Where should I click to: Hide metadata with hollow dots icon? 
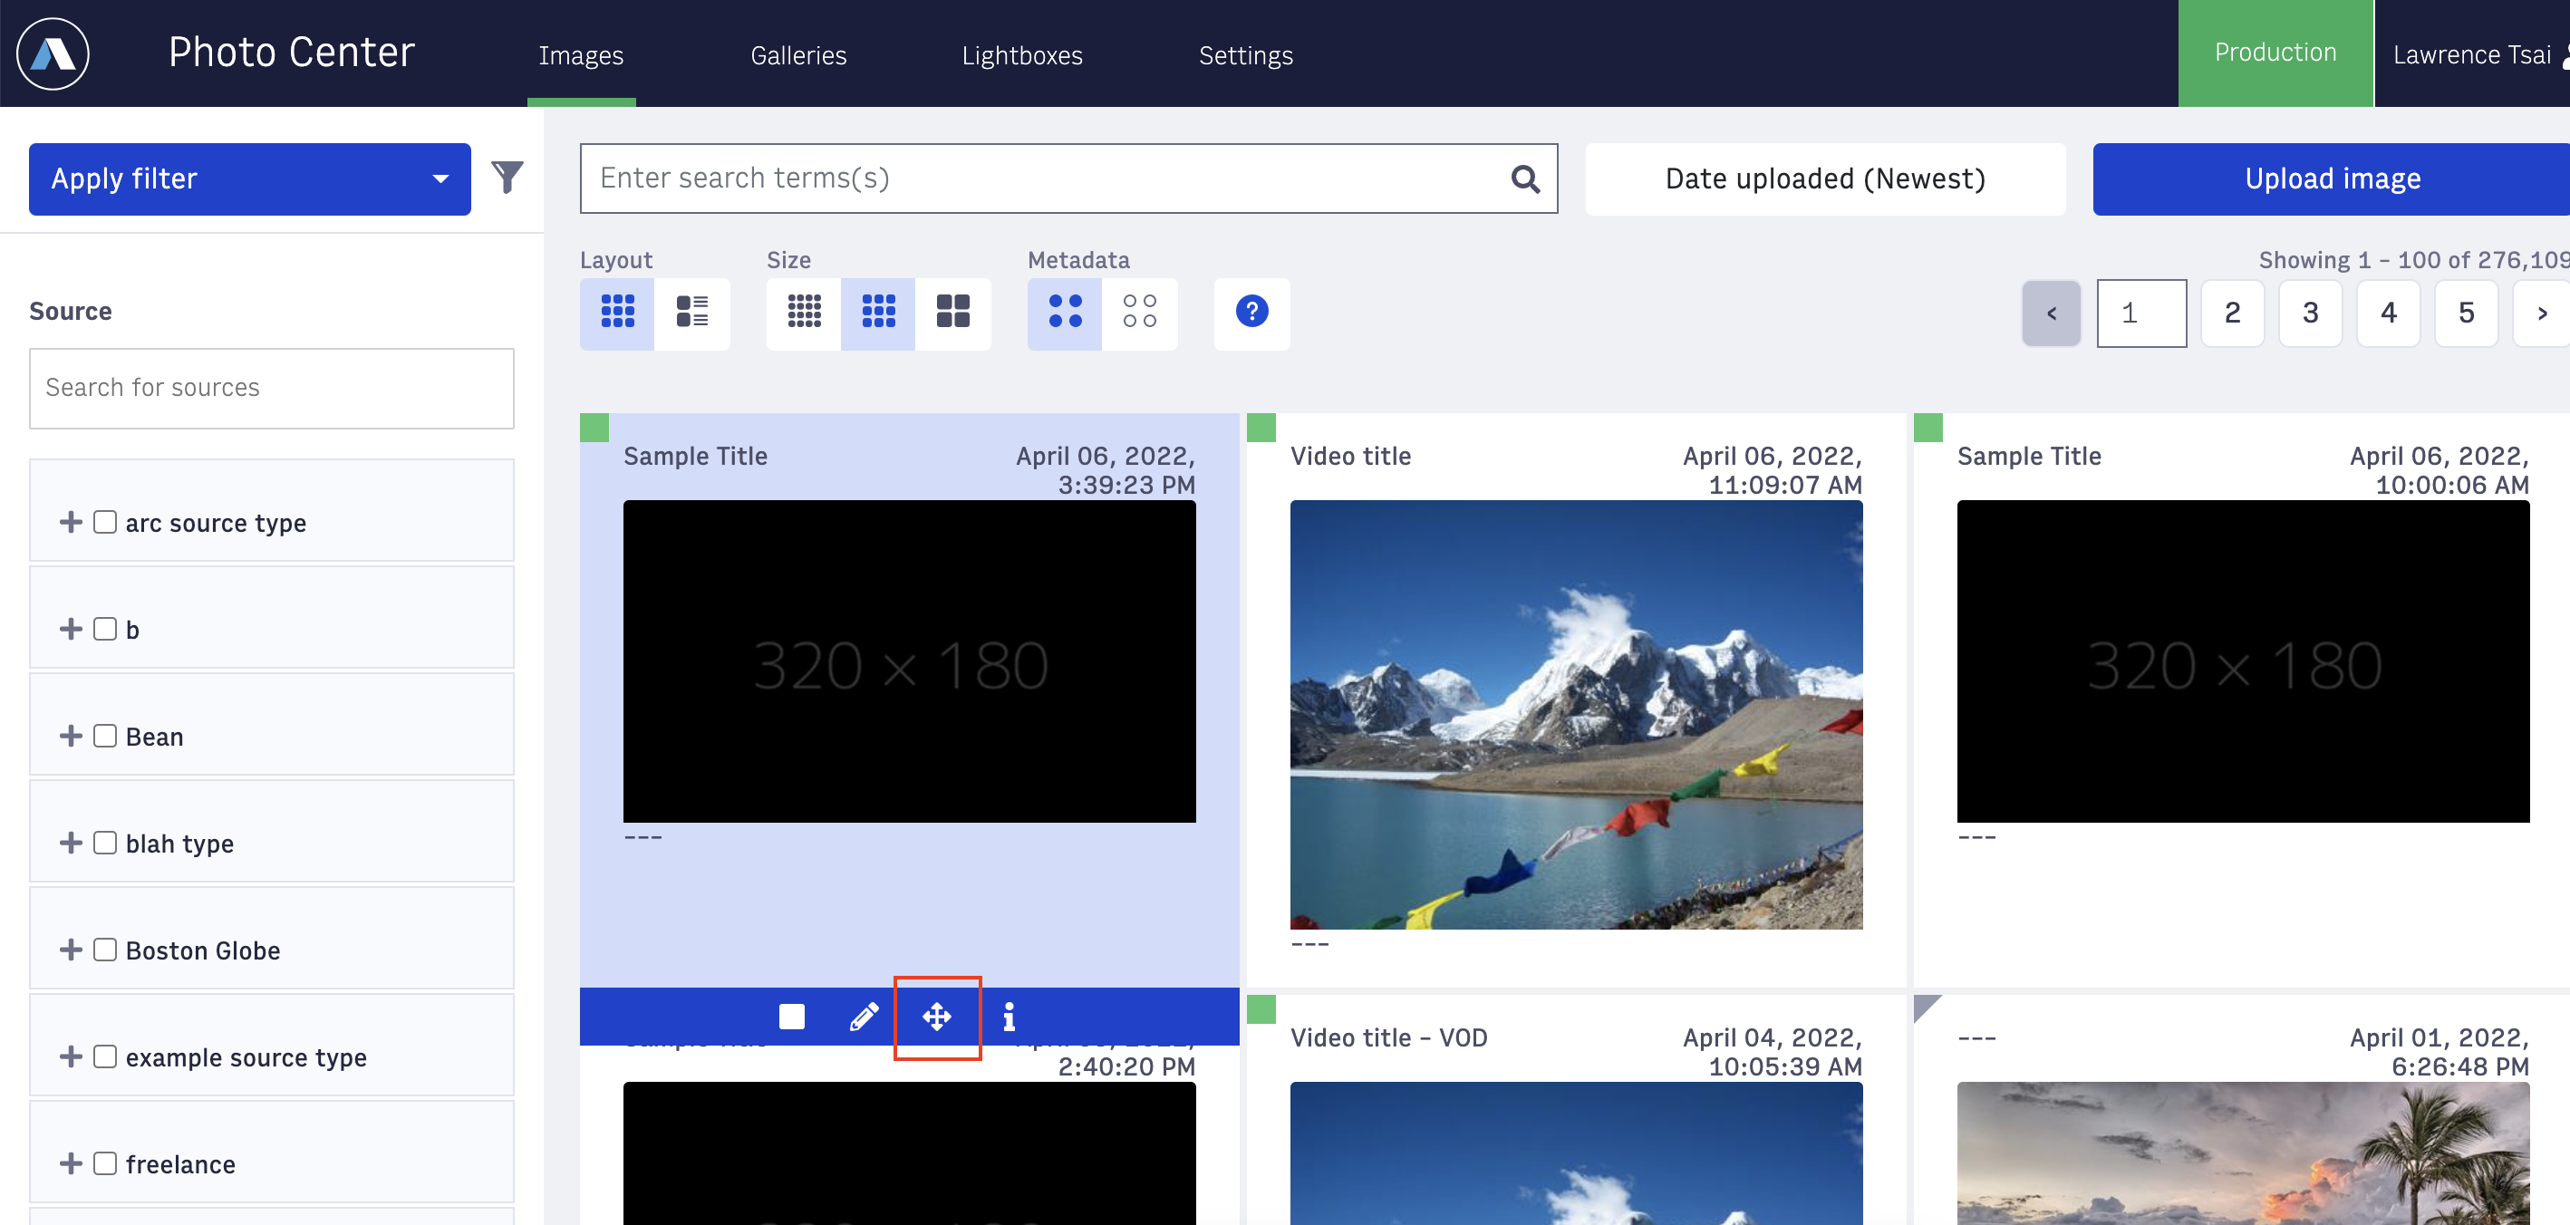point(1139,313)
